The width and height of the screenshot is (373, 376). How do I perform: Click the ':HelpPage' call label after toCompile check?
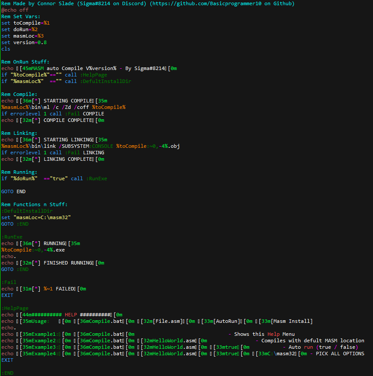(x=93, y=75)
